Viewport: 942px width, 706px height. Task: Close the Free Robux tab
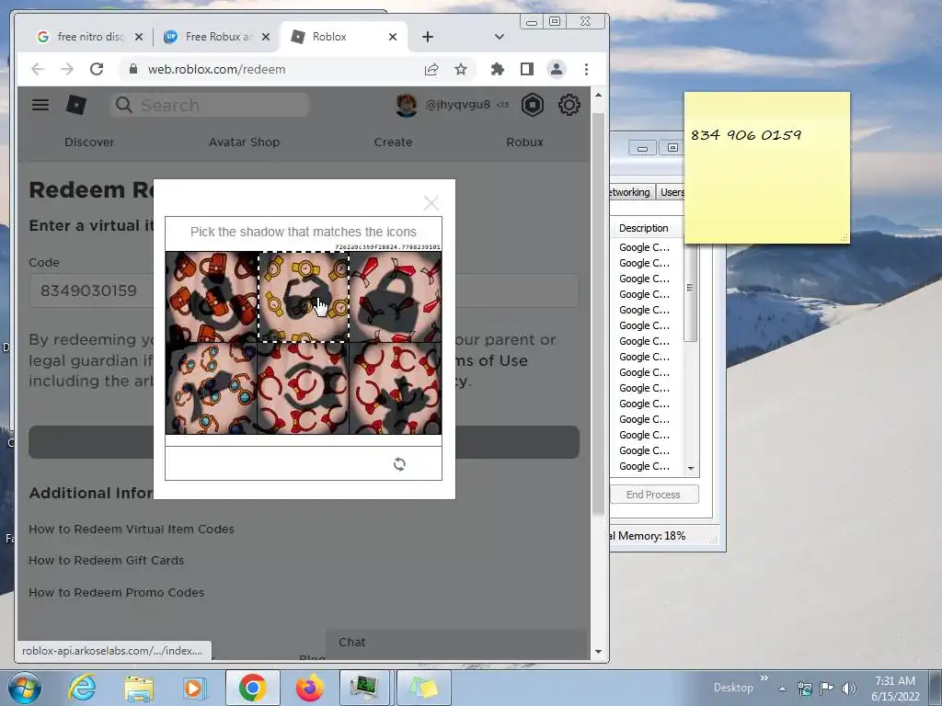tap(266, 37)
